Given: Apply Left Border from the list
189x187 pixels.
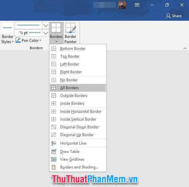Looking at the screenshot, I should pos(78,64).
